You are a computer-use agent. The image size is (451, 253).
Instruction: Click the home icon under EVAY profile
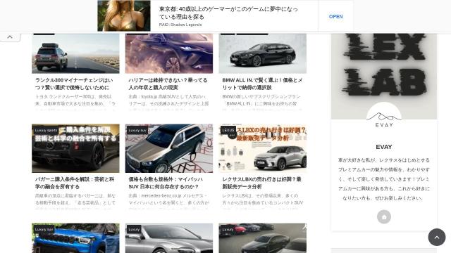pyautogui.click(x=383, y=217)
